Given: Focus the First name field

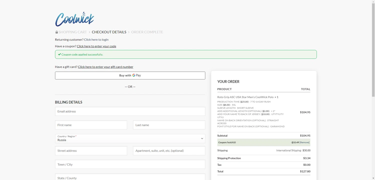Looking at the screenshot, I should click(x=91, y=125).
